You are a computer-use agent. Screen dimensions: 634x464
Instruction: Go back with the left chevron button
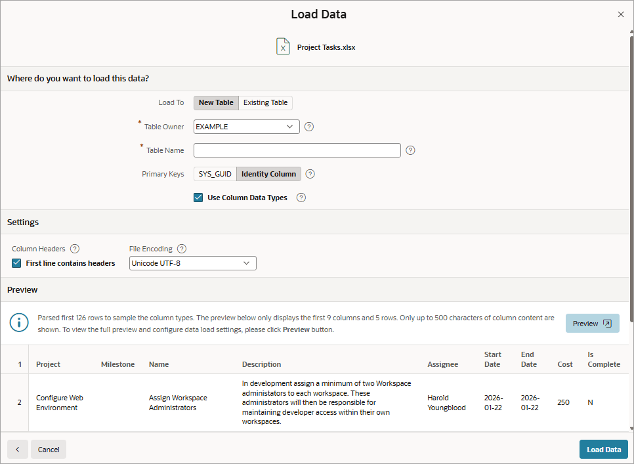coord(17,450)
